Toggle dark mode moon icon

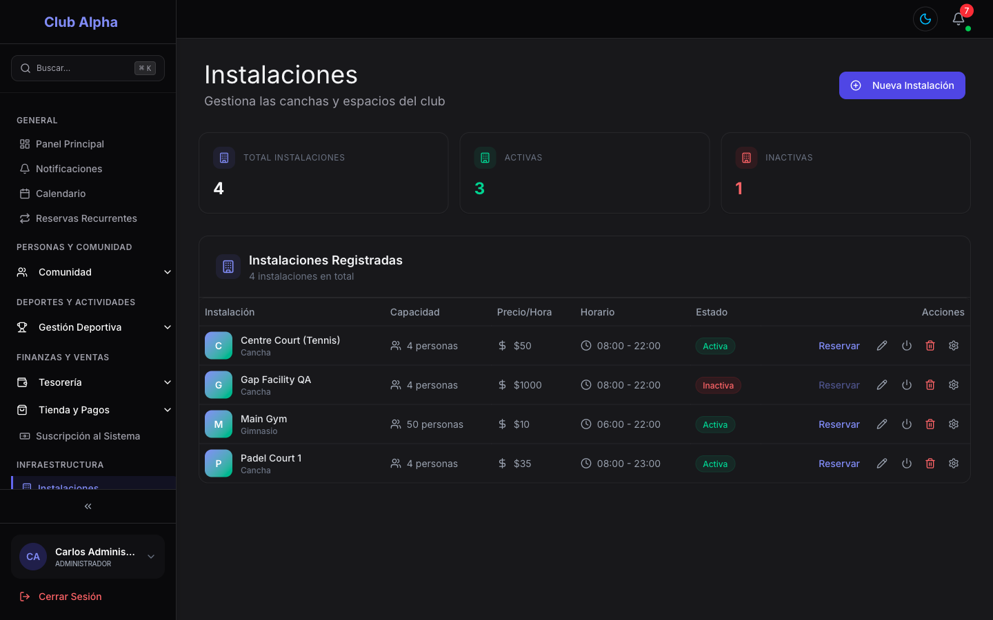click(x=925, y=19)
